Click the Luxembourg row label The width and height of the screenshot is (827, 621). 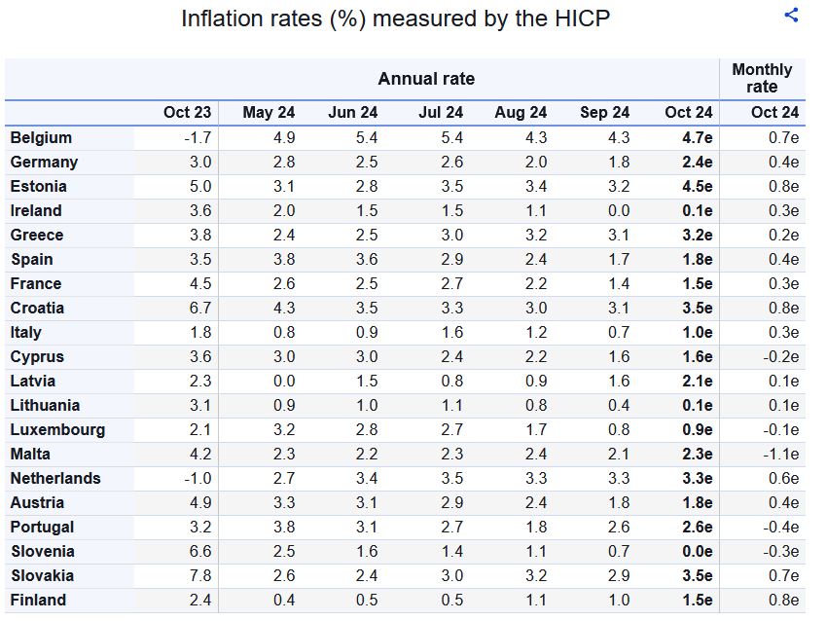point(57,430)
